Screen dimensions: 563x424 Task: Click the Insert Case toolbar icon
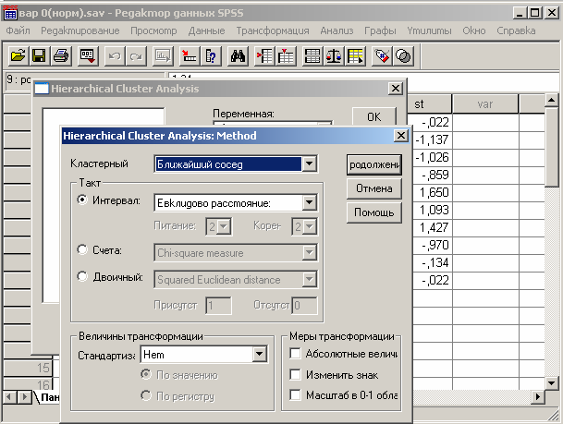264,56
